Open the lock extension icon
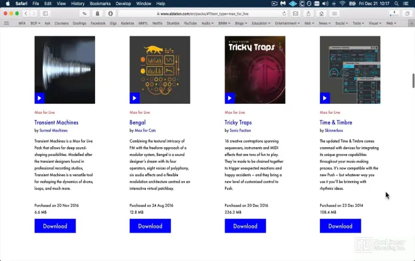The width and height of the screenshot is (415, 261). pyautogui.click(x=97, y=13)
